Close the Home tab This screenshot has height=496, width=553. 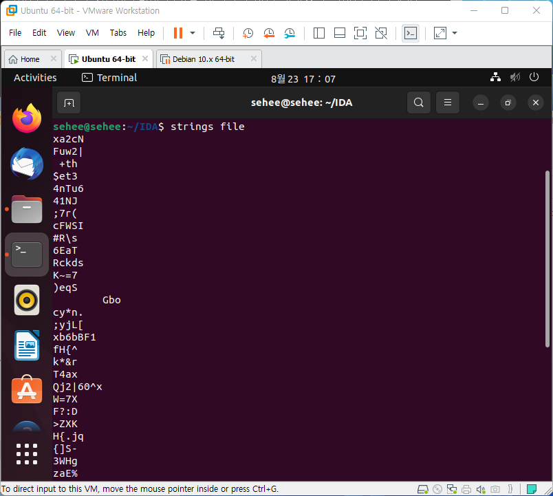coord(53,58)
